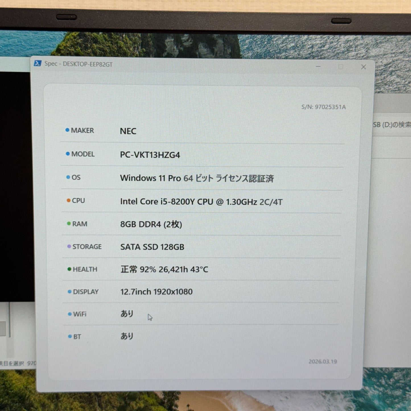The width and height of the screenshot is (411, 411).
Task: Select the Intel Core i5-8200Y value
Action: click(201, 202)
